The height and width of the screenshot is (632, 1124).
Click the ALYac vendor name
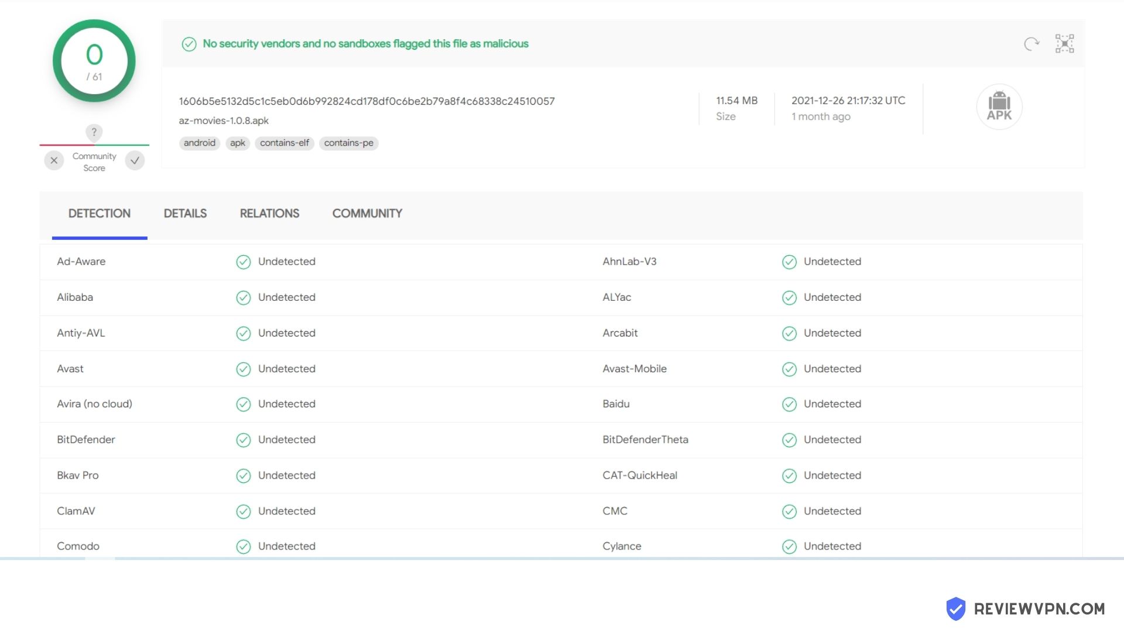click(617, 297)
